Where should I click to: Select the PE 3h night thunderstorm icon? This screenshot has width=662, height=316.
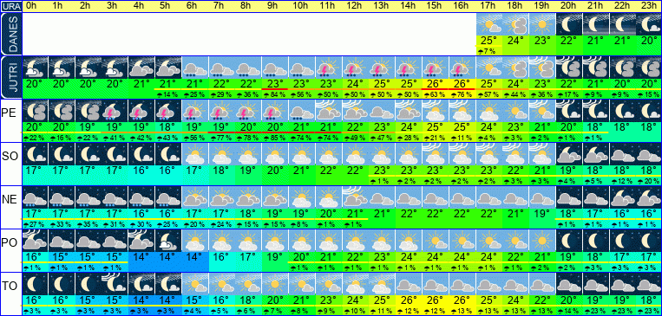[115, 111]
